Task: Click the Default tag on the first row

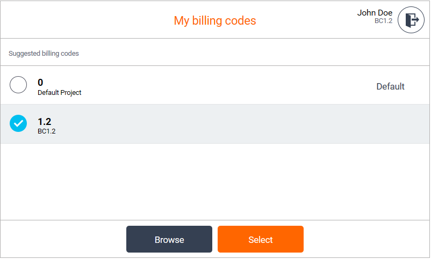Action: point(390,86)
